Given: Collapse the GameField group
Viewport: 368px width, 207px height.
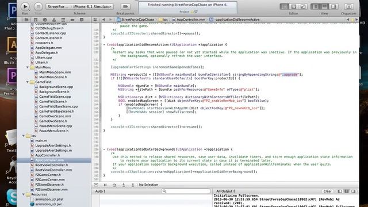Looking at the screenshot, I should pyautogui.click(x=27, y=82).
